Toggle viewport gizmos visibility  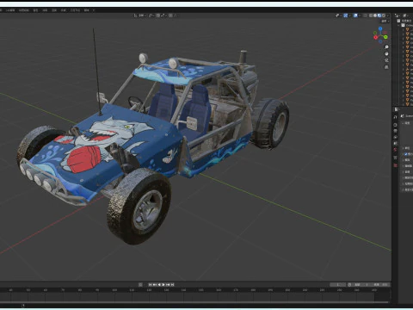[x=346, y=15]
